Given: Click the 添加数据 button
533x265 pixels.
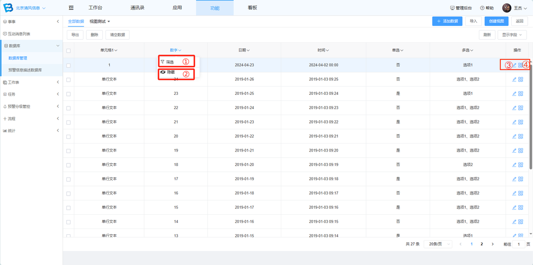Looking at the screenshot, I should click(447, 21).
